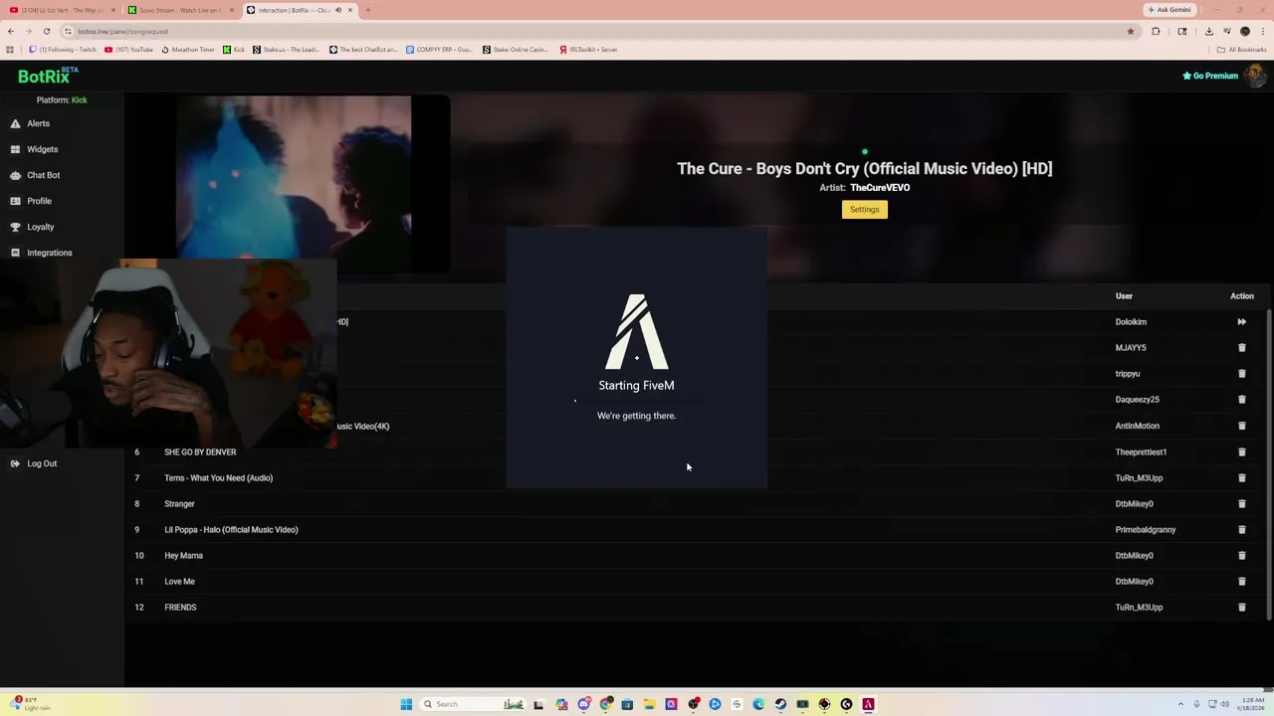Click song title Stranger
The width and height of the screenshot is (1274, 716).
click(179, 504)
